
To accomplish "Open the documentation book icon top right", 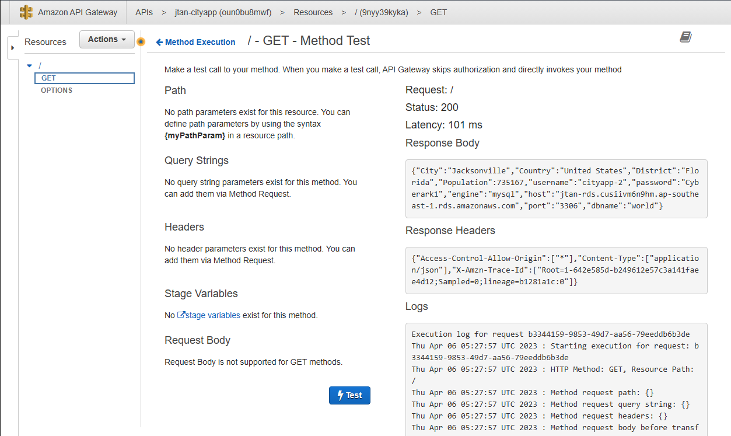I will pyautogui.click(x=685, y=36).
